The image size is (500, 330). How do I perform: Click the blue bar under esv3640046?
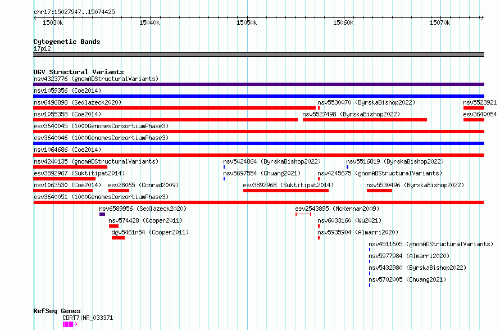pyautogui.click(x=258, y=143)
